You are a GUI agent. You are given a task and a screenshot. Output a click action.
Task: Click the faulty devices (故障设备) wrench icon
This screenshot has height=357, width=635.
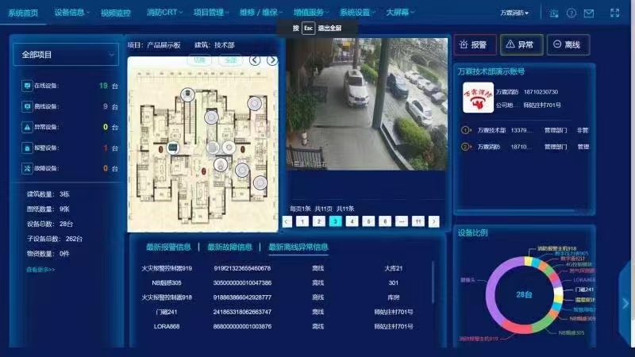tap(27, 168)
